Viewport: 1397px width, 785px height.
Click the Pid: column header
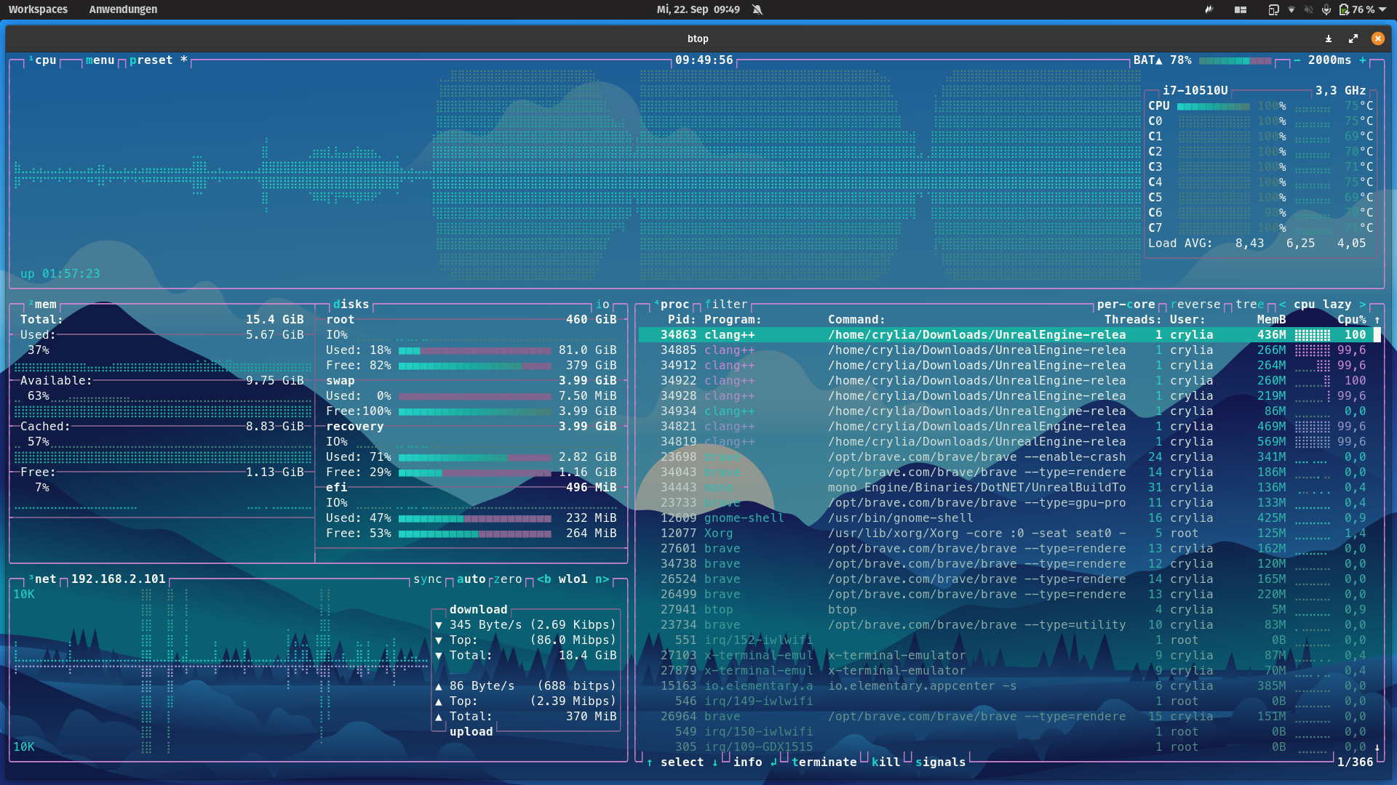click(682, 320)
